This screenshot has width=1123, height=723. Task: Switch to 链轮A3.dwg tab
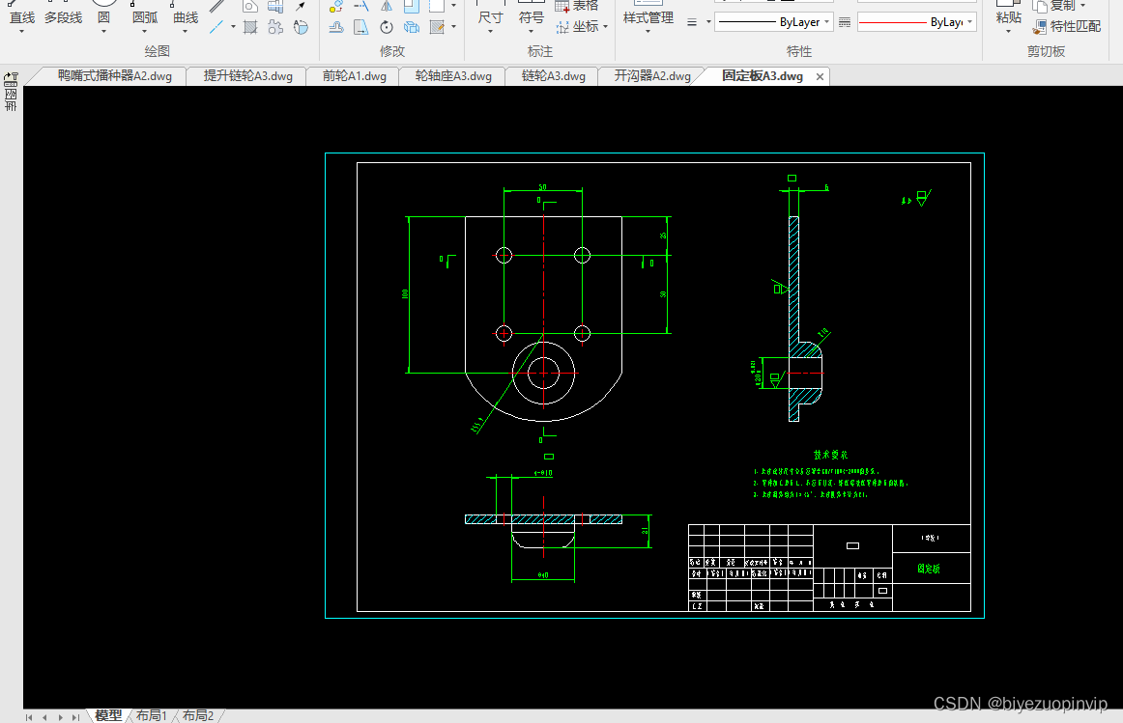[x=554, y=76]
